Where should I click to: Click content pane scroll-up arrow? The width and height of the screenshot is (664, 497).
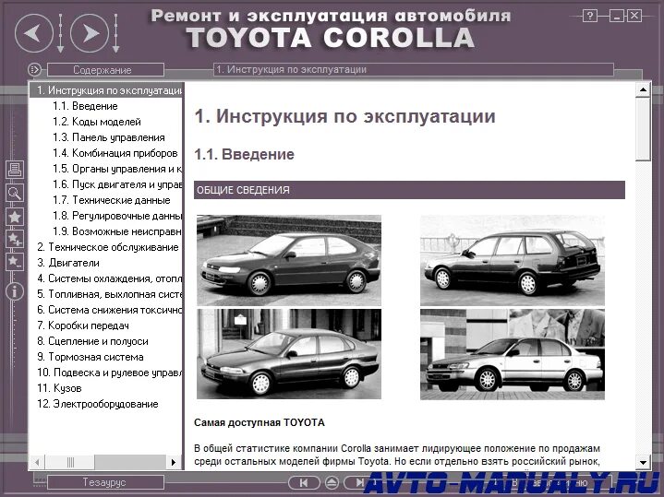tap(643, 89)
